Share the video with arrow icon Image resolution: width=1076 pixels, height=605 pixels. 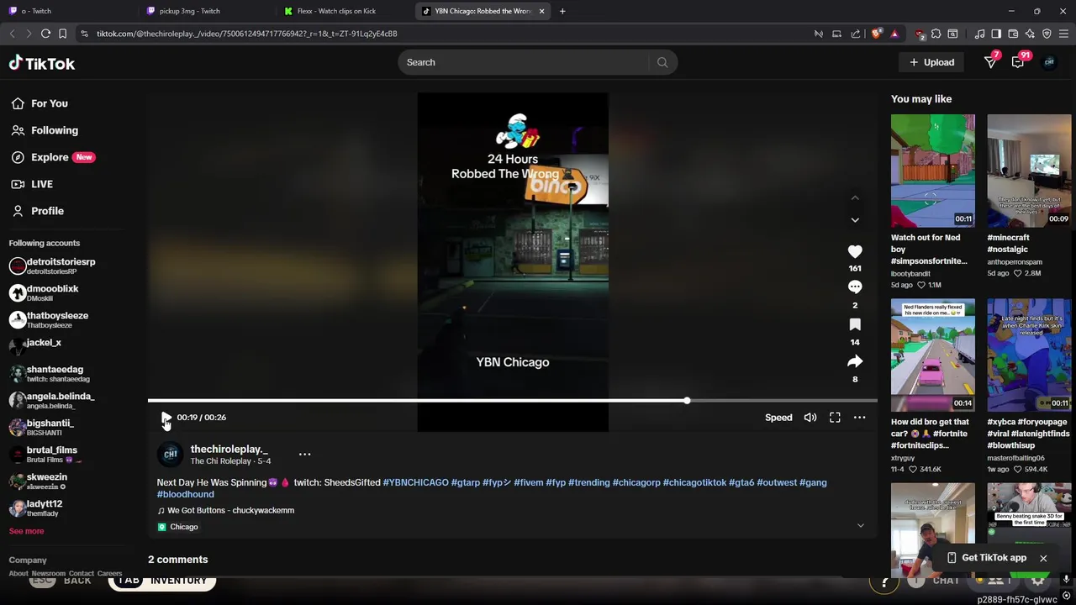[855, 361]
